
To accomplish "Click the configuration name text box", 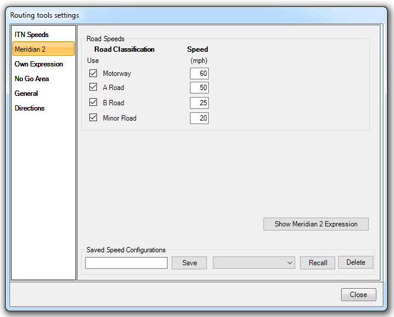I will [x=126, y=263].
